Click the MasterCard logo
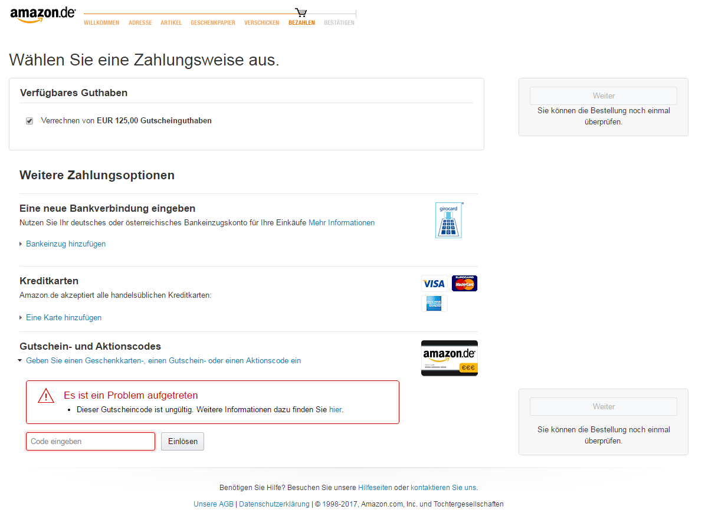Screen dimensions: 705x516 coord(464,284)
